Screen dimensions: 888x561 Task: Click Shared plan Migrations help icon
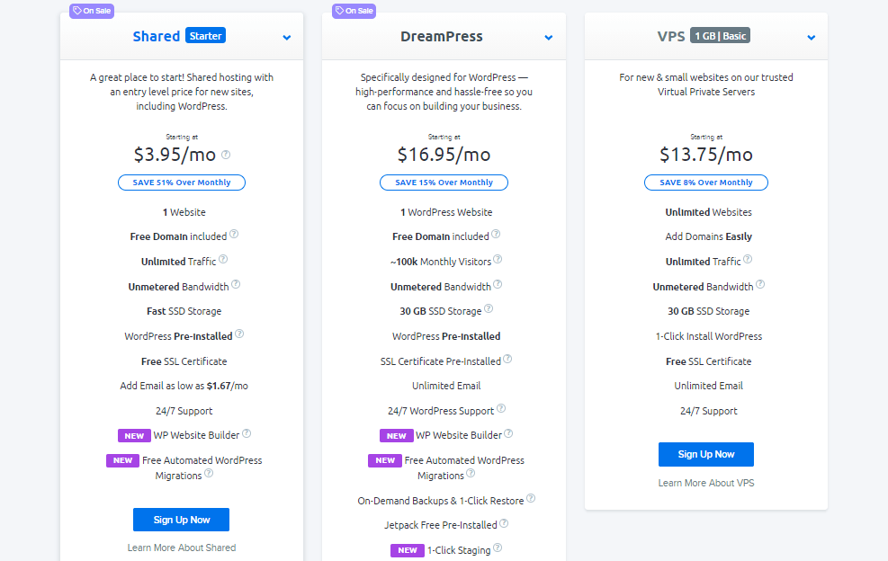[209, 473]
